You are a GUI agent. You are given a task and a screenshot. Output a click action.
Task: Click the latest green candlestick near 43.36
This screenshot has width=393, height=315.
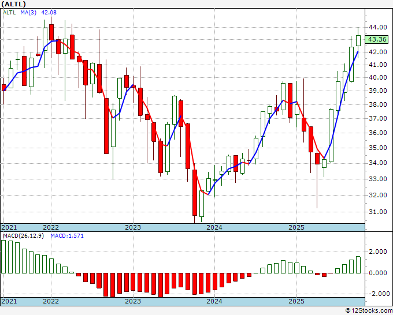[x=358, y=41]
